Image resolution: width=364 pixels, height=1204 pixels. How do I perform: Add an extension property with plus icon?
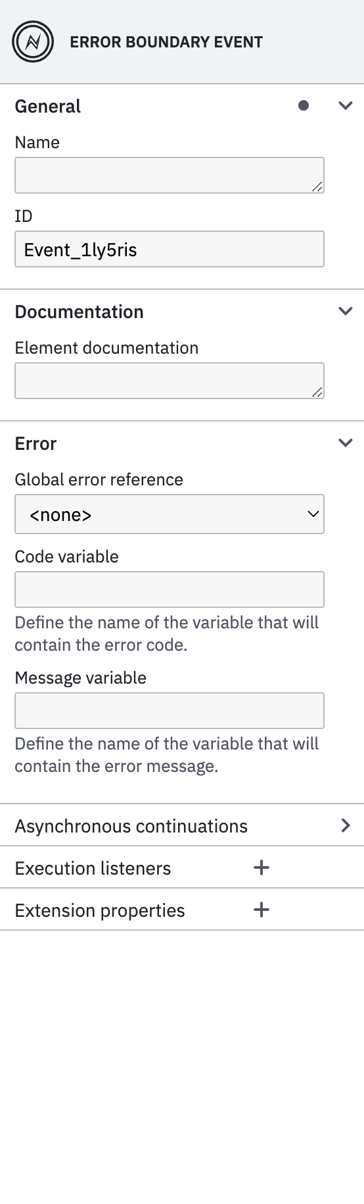click(x=262, y=910)
